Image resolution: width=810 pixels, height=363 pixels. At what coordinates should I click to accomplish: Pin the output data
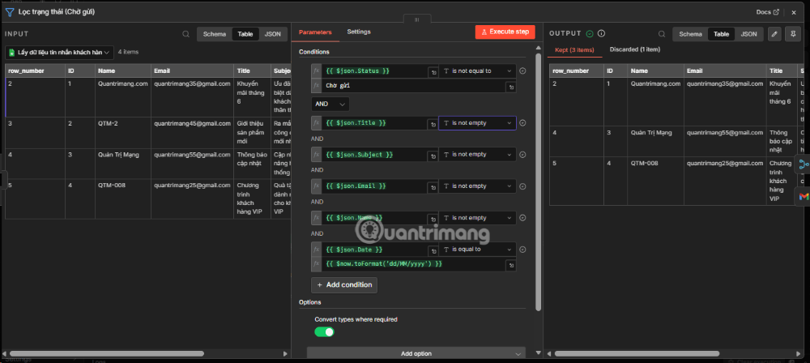[x=792, y=34]
